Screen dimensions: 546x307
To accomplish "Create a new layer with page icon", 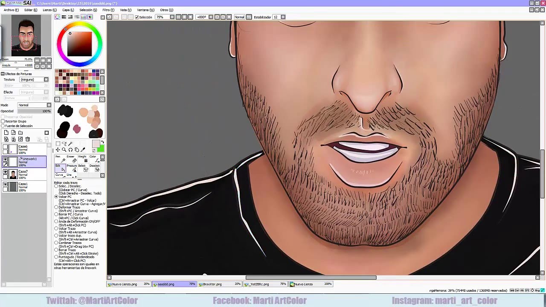I will point(6,133).
